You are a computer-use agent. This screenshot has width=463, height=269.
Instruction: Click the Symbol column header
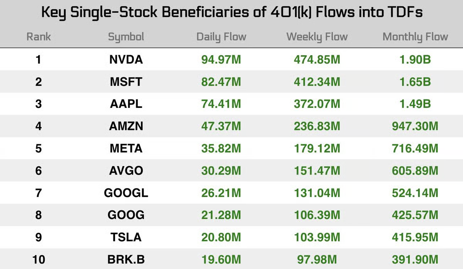126,37
